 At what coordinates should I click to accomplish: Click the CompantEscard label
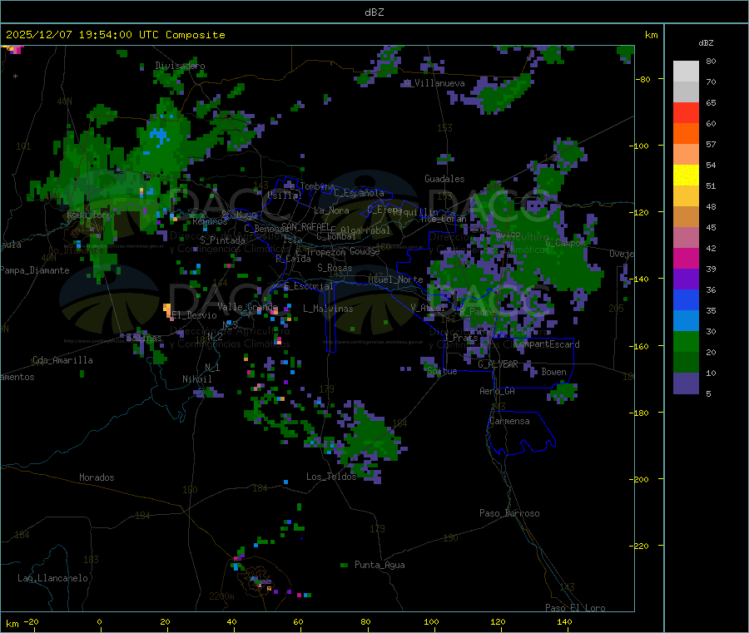coord(547,344)
